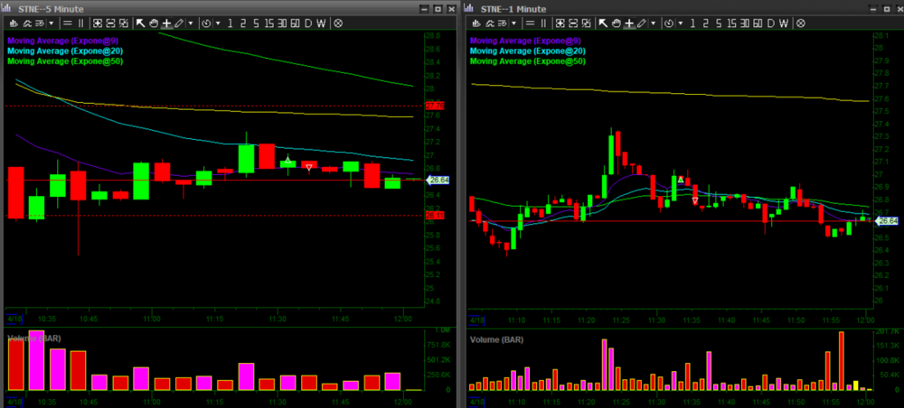Set 1 Minute chart to Daily interval
904x408 pixels.
770,23
